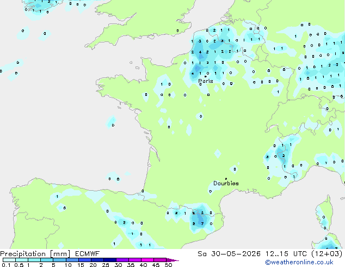The height and width of the screenshot is (267, 345).
Task: Open the weatheronline.co.uk copyright link
Action: point(299,262)
